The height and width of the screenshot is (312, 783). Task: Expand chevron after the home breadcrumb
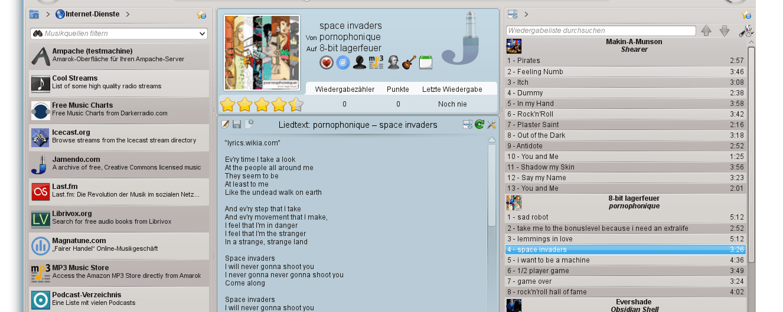coord(48,14)
